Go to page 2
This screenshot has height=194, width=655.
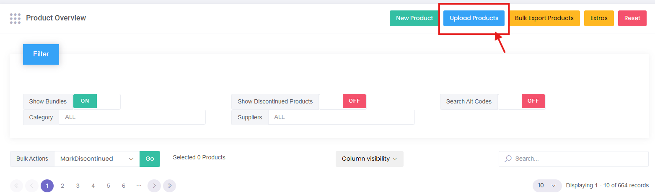pyautogui.click(x=62, y=186)
